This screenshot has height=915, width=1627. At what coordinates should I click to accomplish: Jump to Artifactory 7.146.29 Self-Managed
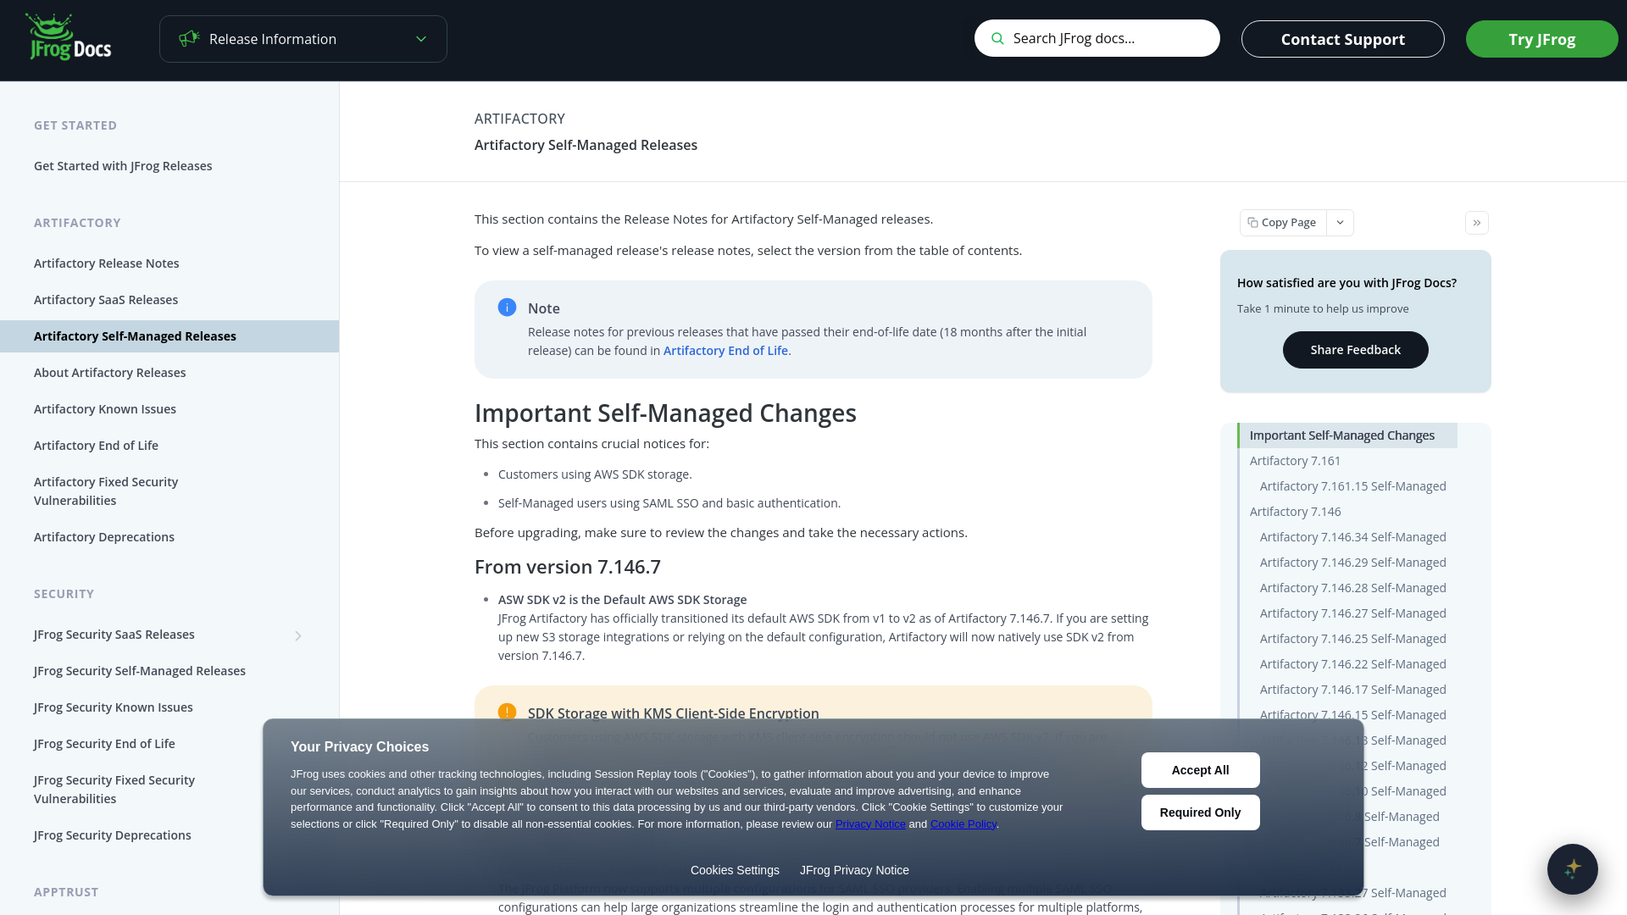click(x=1353, y=563)
